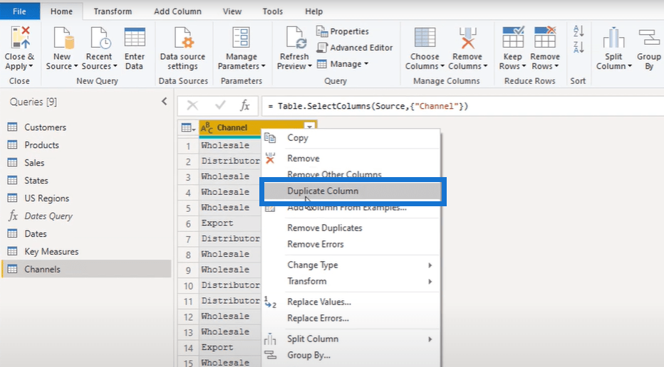Click the Refresh Preview icon
Screen dimensions: 664x367
(x=296, y=38)
